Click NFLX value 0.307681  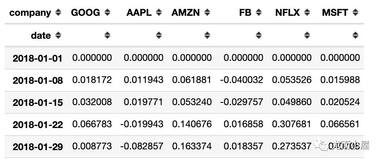(291, 124)
